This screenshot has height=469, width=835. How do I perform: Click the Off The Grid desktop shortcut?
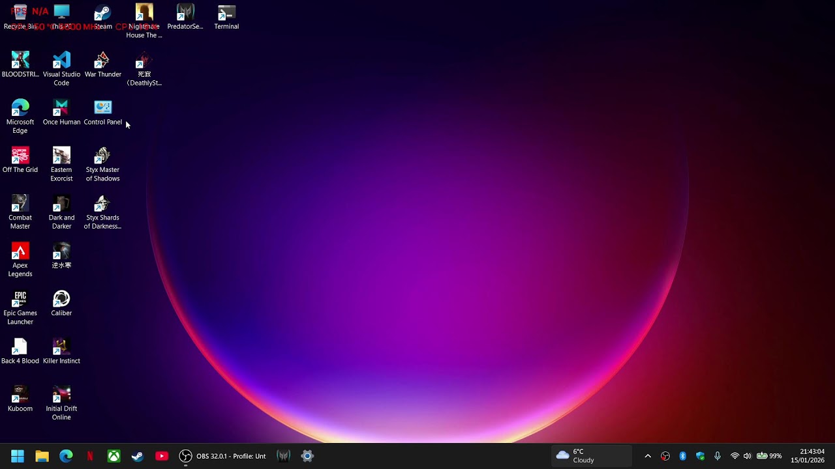[20, 160]
